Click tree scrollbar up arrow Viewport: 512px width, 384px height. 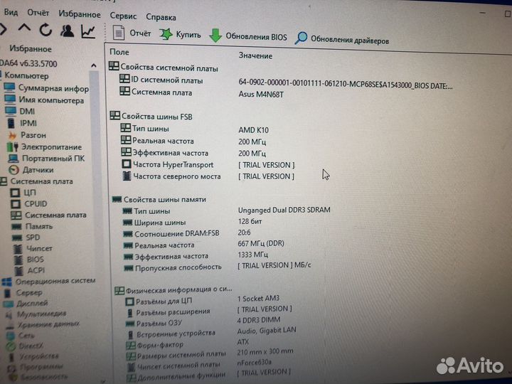tap(94, 65)
